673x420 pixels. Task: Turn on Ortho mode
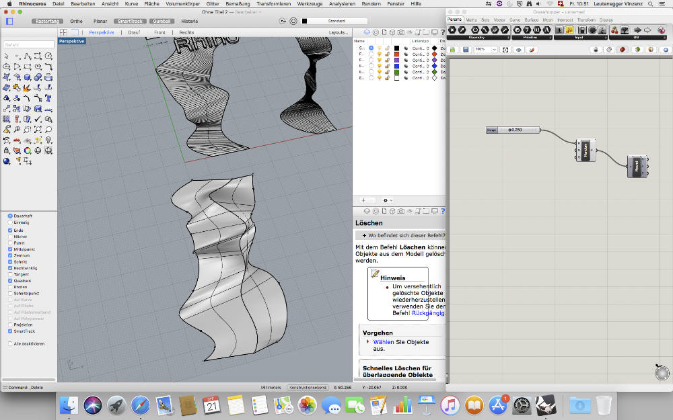[77, 21]
